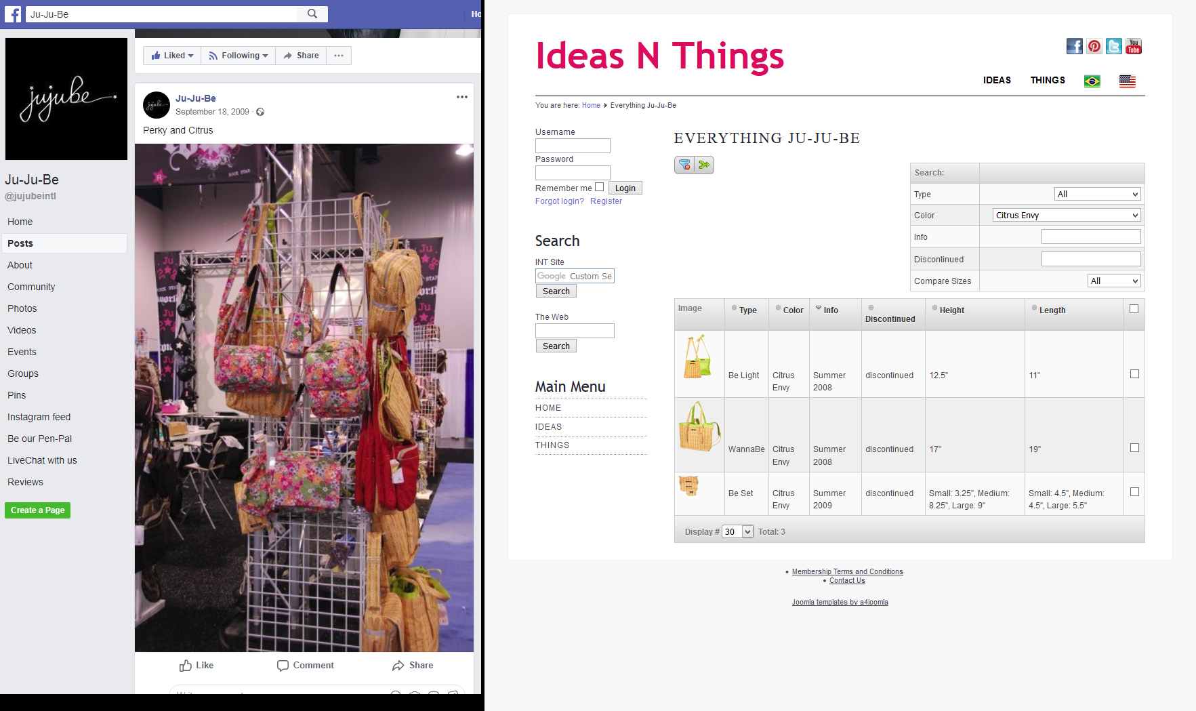Sort the table by Height column
1196x711 pixels.
tap(952, 310)
